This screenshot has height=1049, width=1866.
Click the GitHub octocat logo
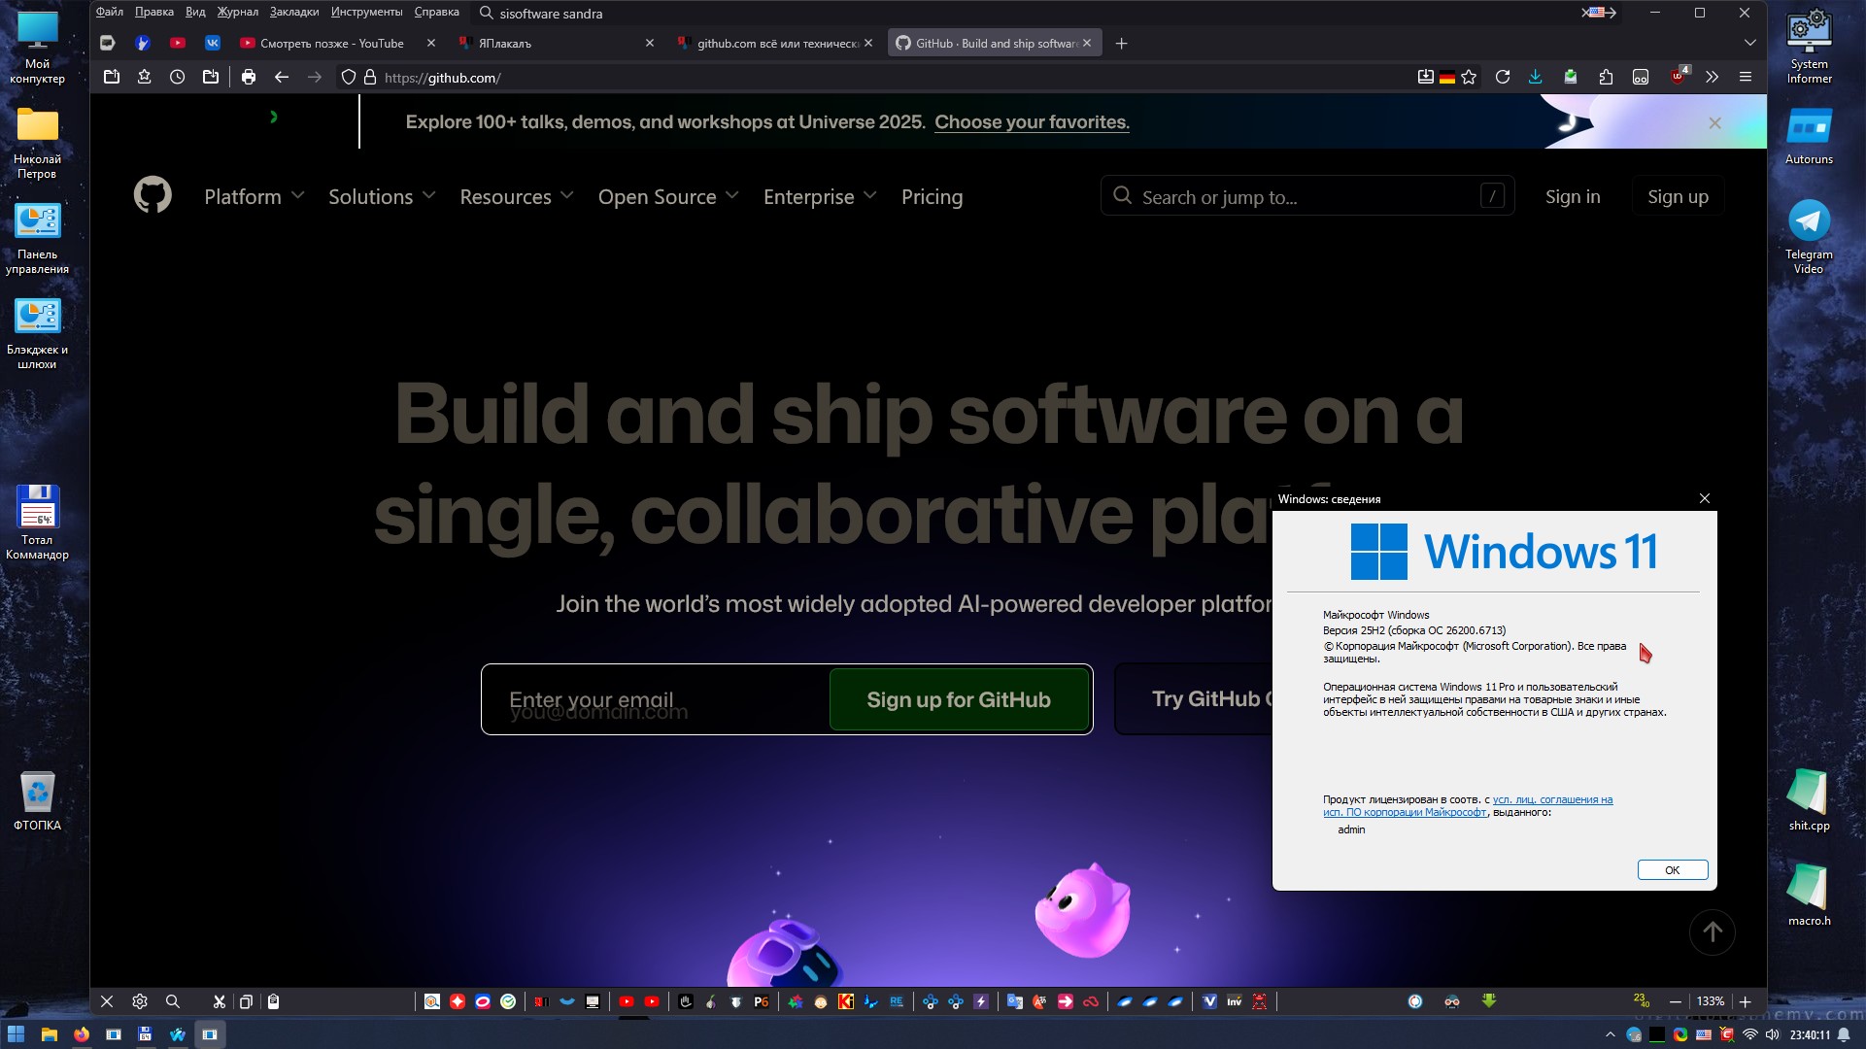[x=153, y=195]
